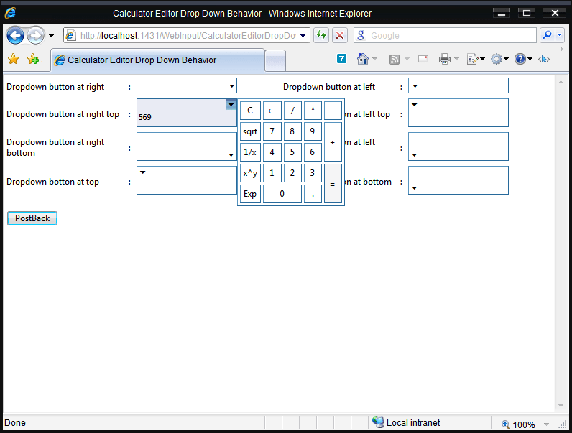The width and height of the screenshot is (572, 433).
Task: Click the Help question mark icon
Action: (520, 60)
